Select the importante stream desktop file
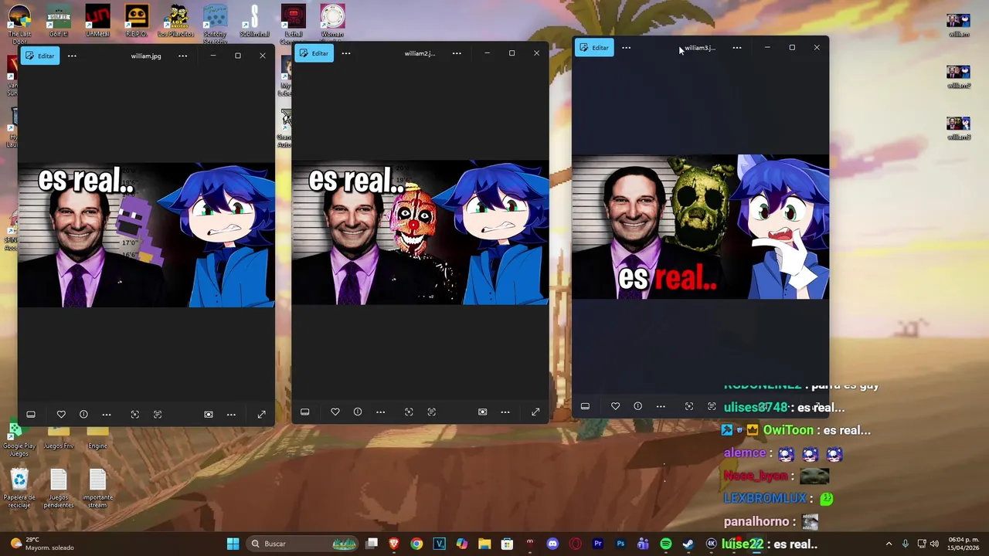 tap(97, 490)
